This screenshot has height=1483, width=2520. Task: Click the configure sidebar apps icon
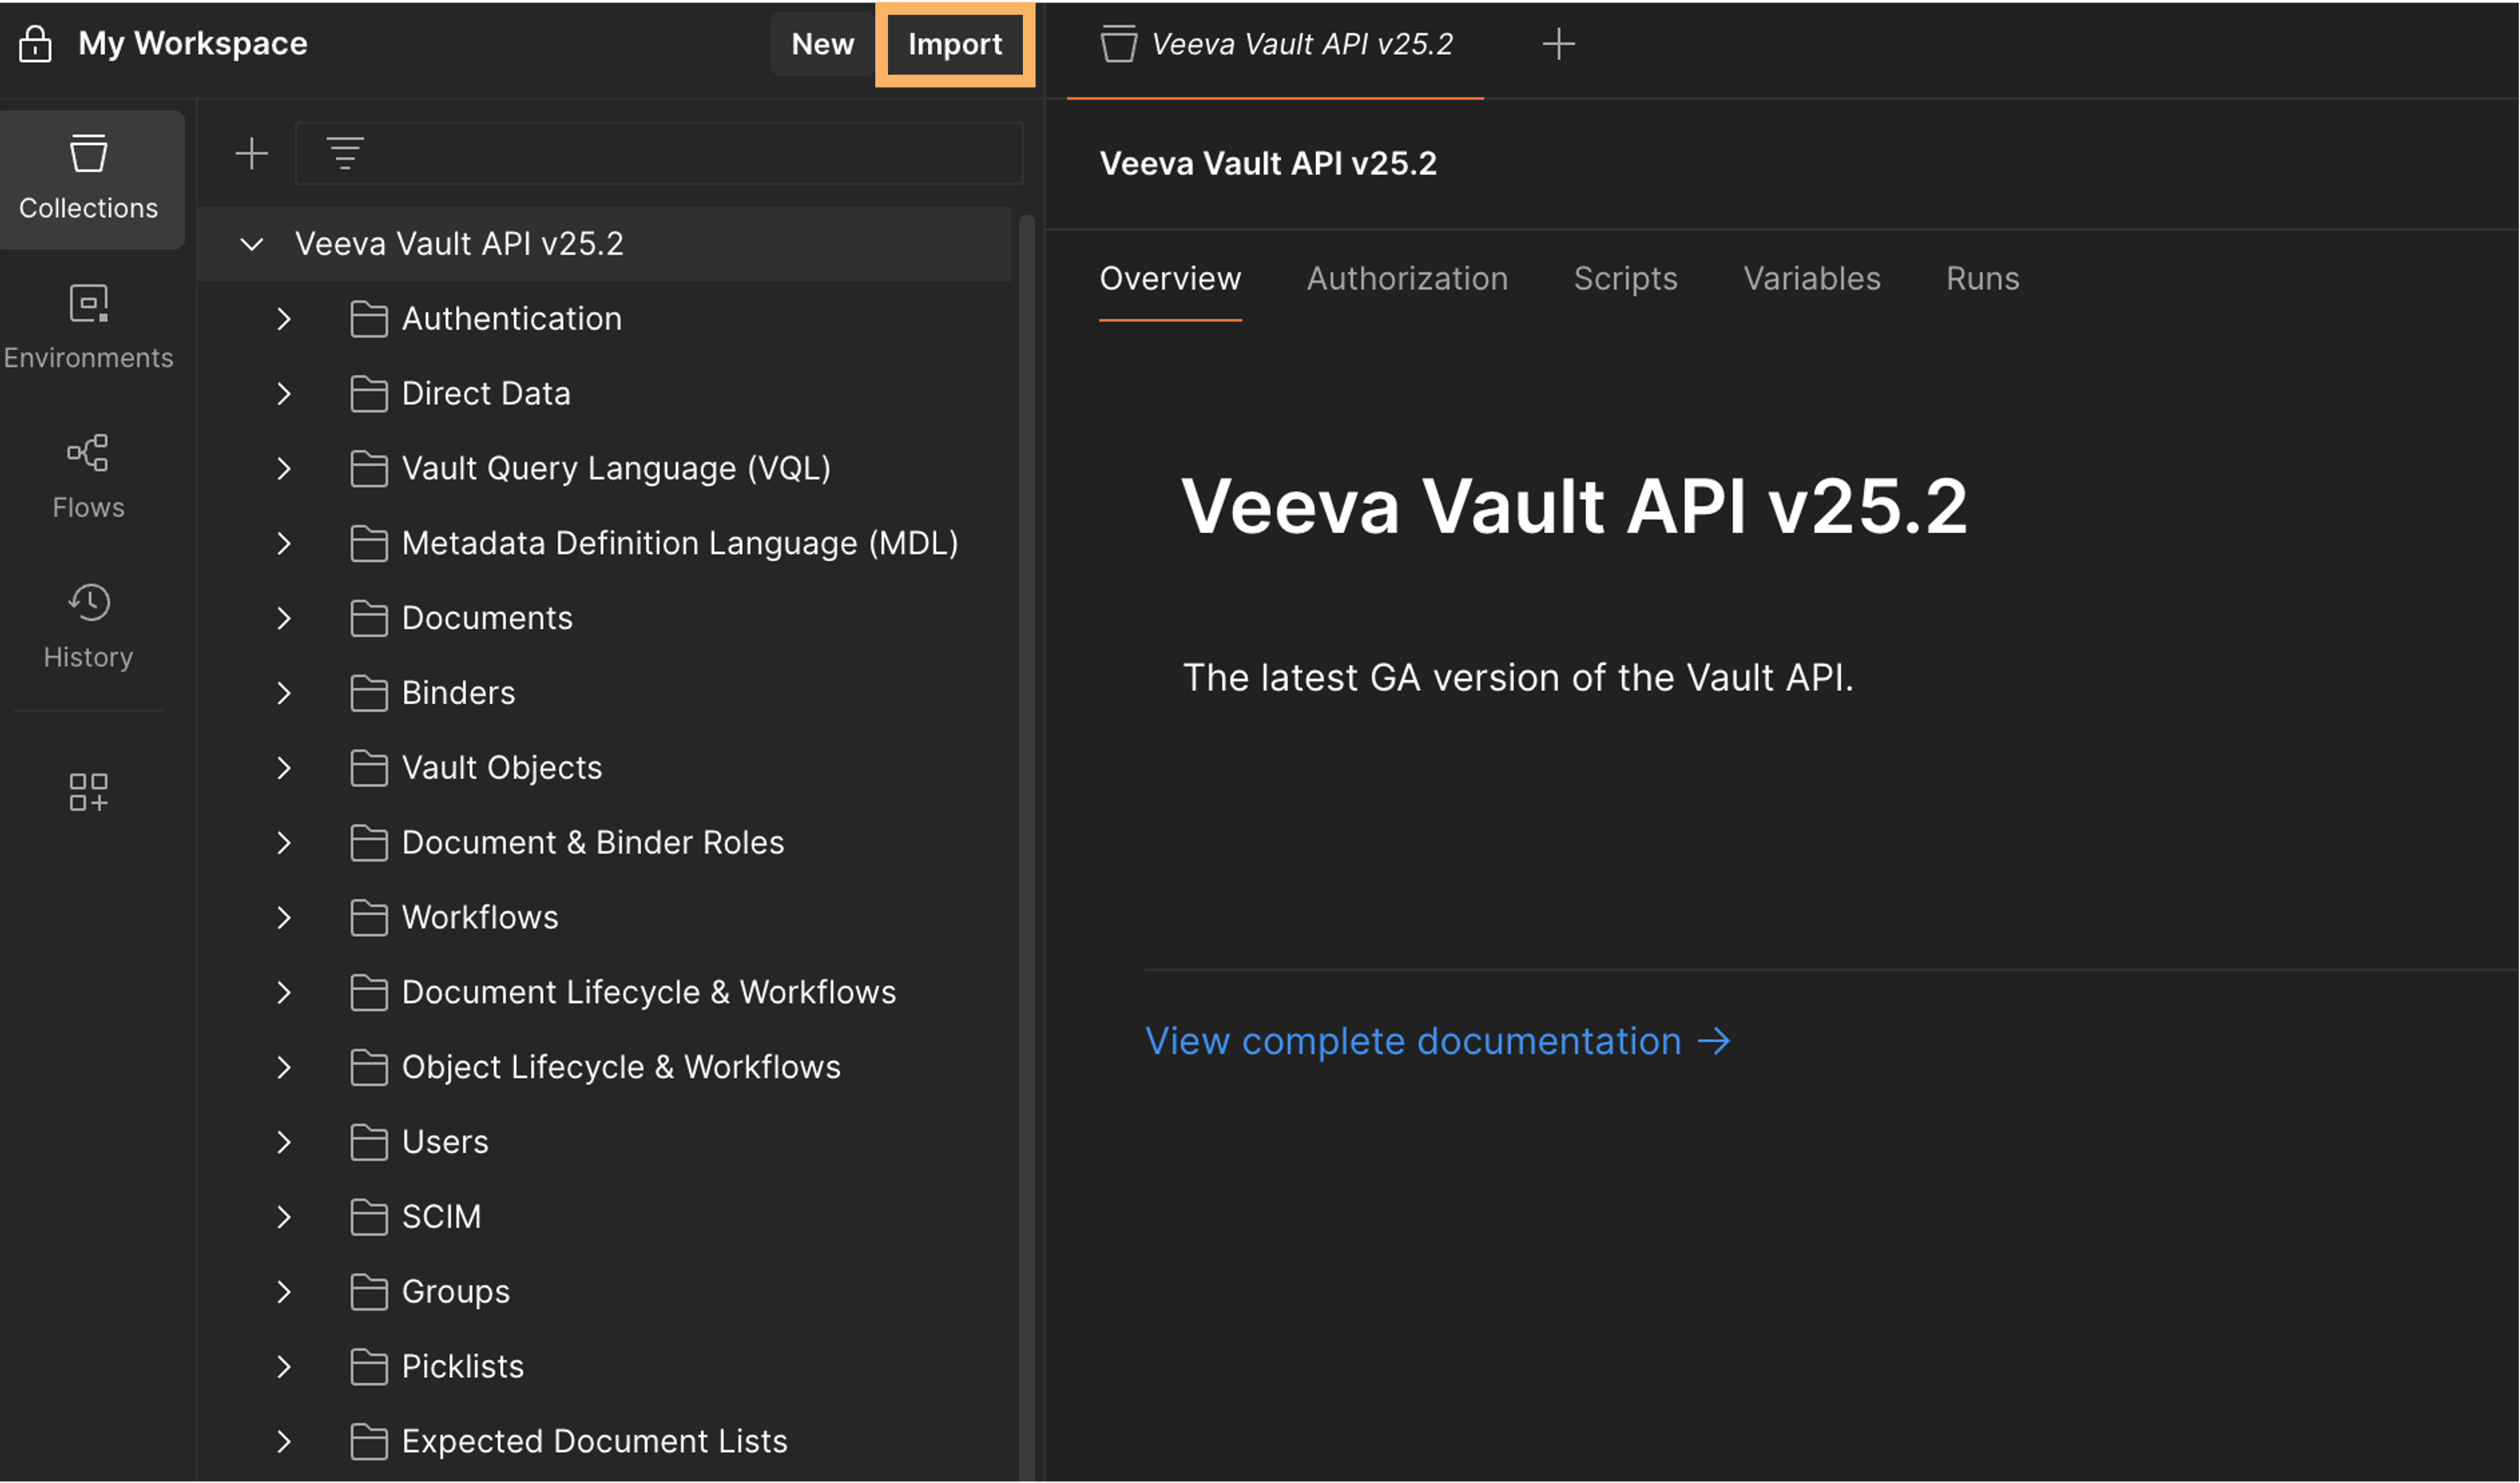click(x=88, y=791)
